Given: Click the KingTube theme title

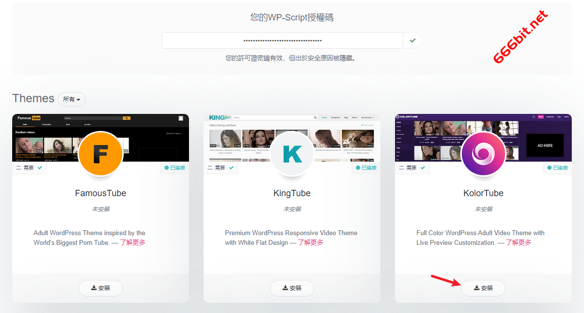Looking at the screenshot, I should coord(292,193).
